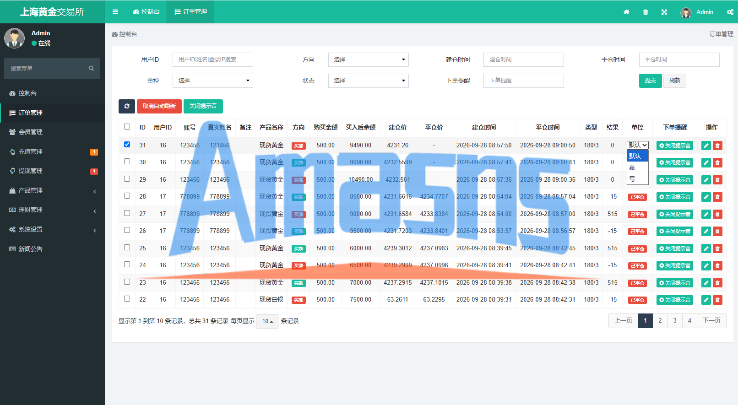Check the checkbox for order ID 26
Image resolution: width=738 pixels, height=405 pixels.
pyautogui.click(x=127, y=230)
